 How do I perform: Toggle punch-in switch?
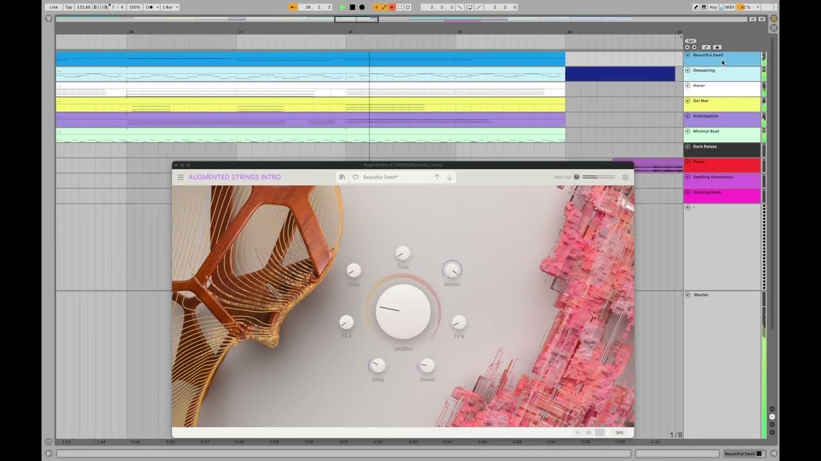[459, 7]
